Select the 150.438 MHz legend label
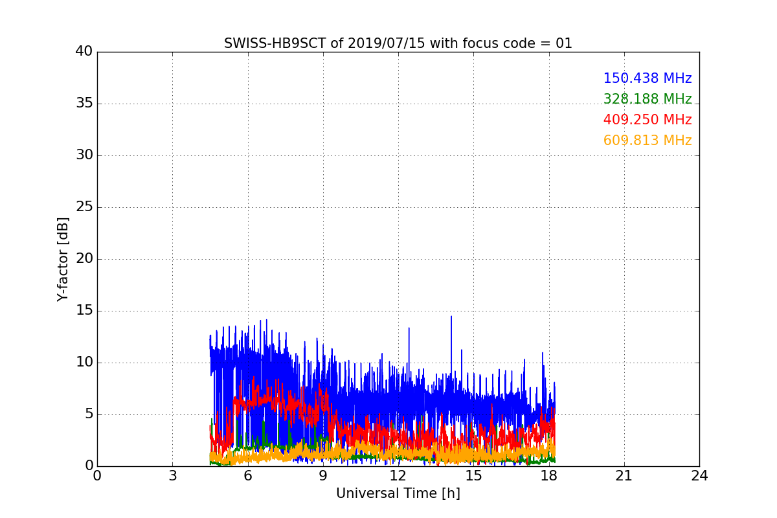 647,78
